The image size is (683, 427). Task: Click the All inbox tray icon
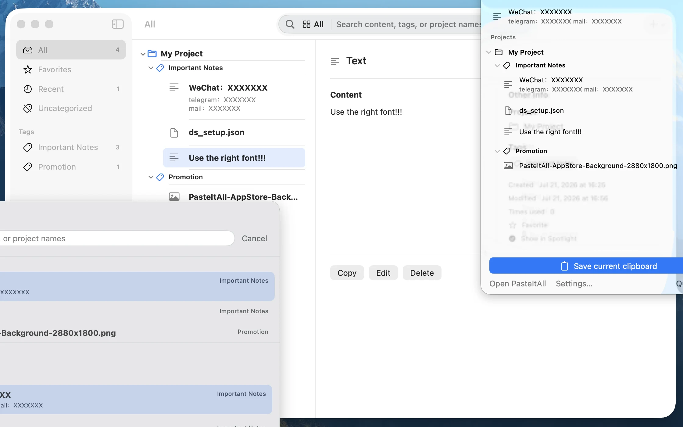28,50
